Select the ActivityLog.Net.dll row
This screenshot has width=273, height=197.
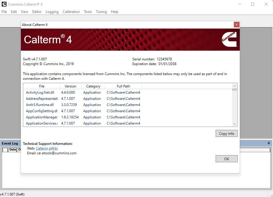point(40,92)
